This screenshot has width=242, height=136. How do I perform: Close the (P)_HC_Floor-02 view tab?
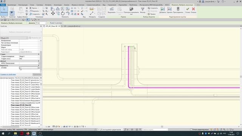tap(59, 26)
